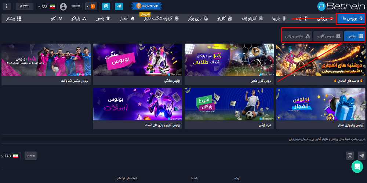Image resolution: width=367 pixels, height=183 pixels.
Task: Expand the orange wallet balance dropdown
Action: 91,6
